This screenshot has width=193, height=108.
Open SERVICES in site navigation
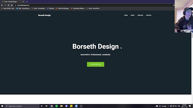point(140,15)
